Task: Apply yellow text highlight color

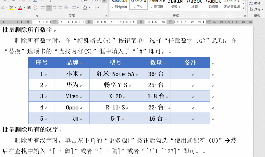Action: click(11, 8)
